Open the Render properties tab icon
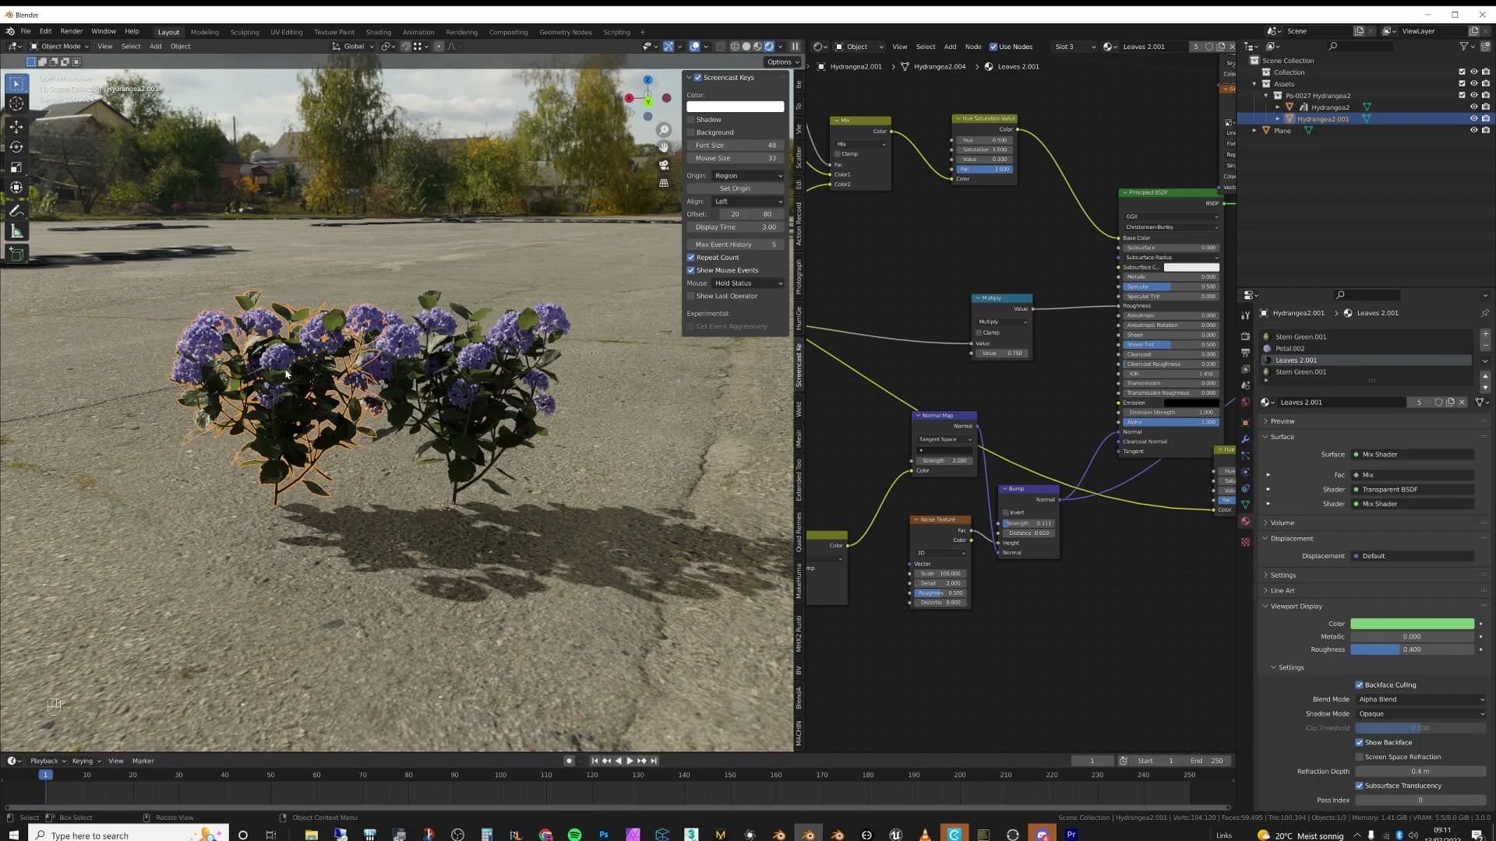Screen dimensions: 1496x841 [x=1245, y=336]
